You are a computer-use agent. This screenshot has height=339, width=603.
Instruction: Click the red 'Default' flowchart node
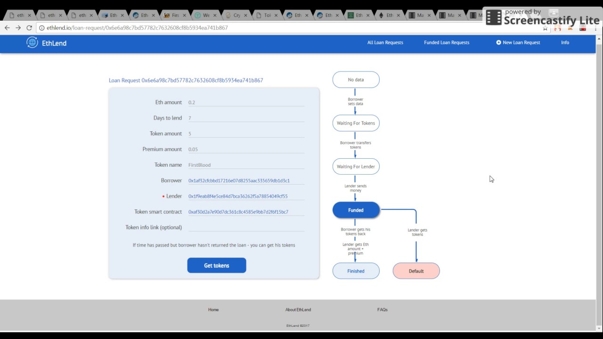(x=416, y=271)
